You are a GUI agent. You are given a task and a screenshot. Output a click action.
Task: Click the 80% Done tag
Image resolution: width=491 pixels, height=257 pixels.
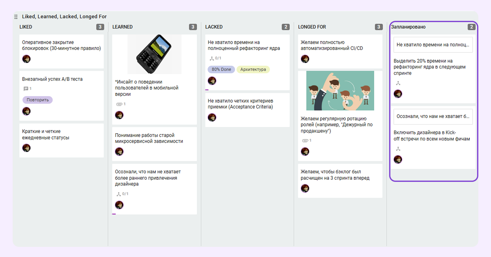[x=221, y=69]
